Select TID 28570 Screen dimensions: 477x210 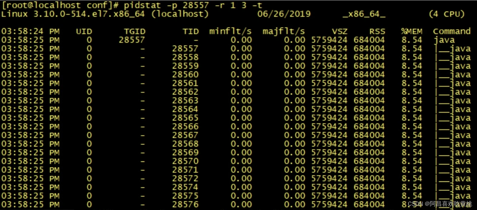click(185, 161)
